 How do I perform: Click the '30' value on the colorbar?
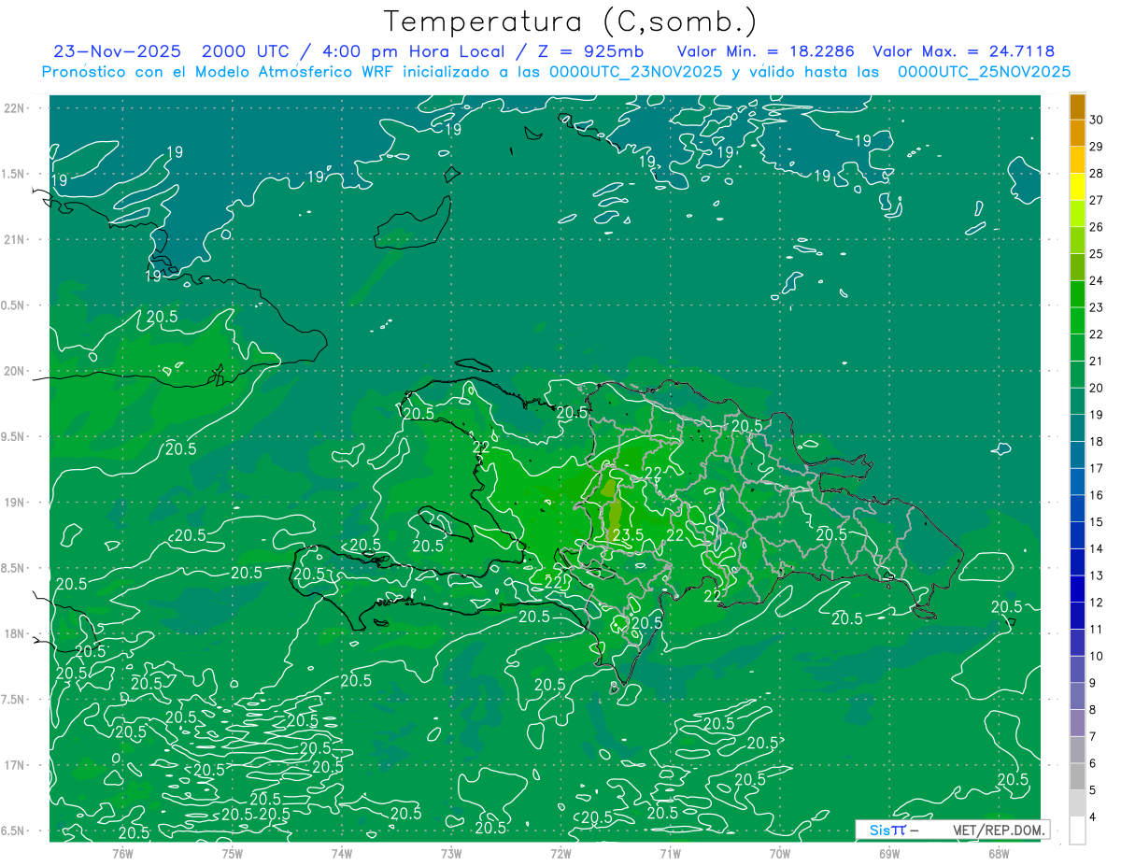click(x=1097, y=119)
